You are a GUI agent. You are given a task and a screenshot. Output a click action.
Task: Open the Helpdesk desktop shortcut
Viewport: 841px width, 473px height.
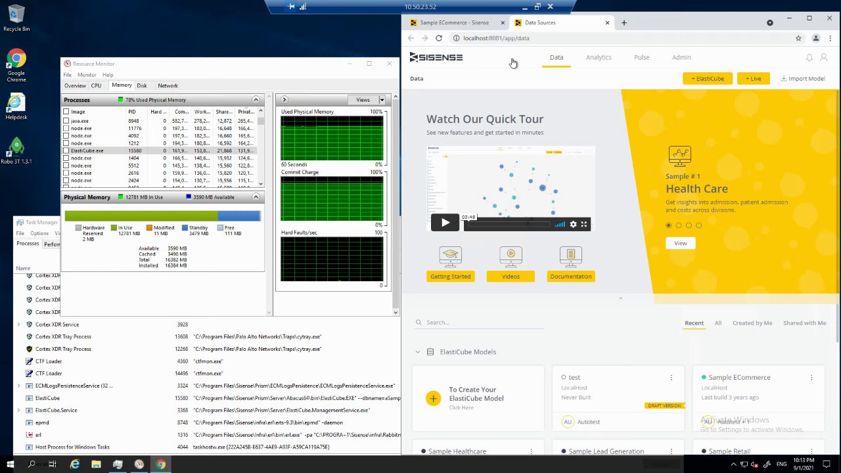coord(16,107)
